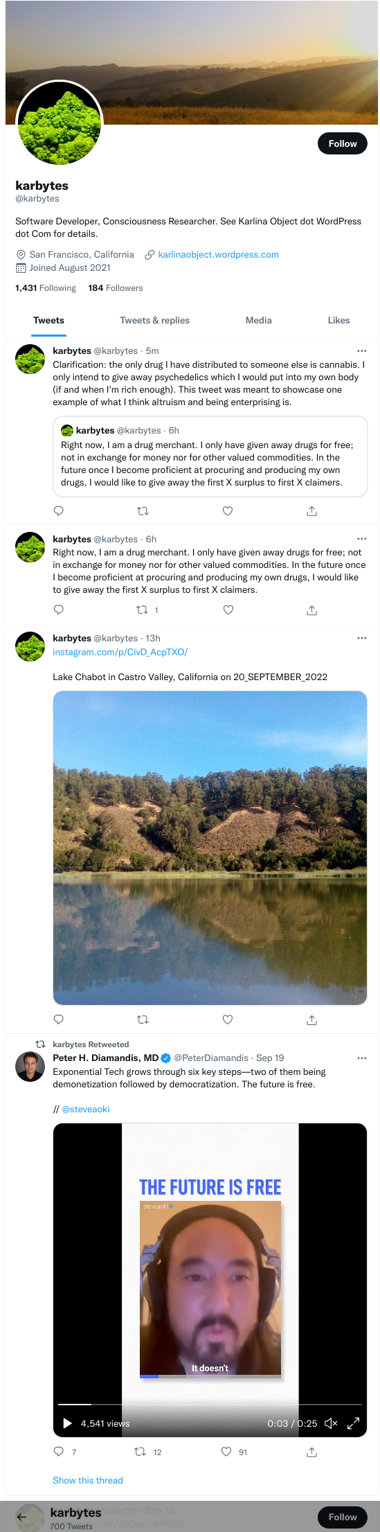
Task: Switch to the Tweets & replies tab
Action: 154,320
